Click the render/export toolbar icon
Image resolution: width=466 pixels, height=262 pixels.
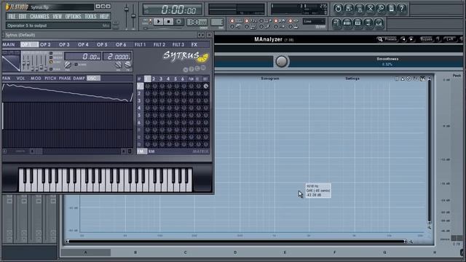coord(360,9)
